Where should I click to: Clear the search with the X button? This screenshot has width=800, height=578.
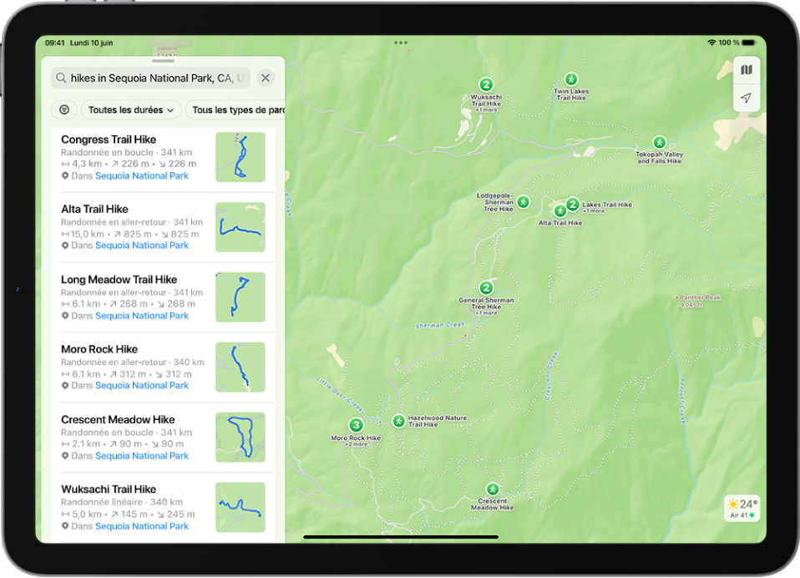tap(266, 78)
